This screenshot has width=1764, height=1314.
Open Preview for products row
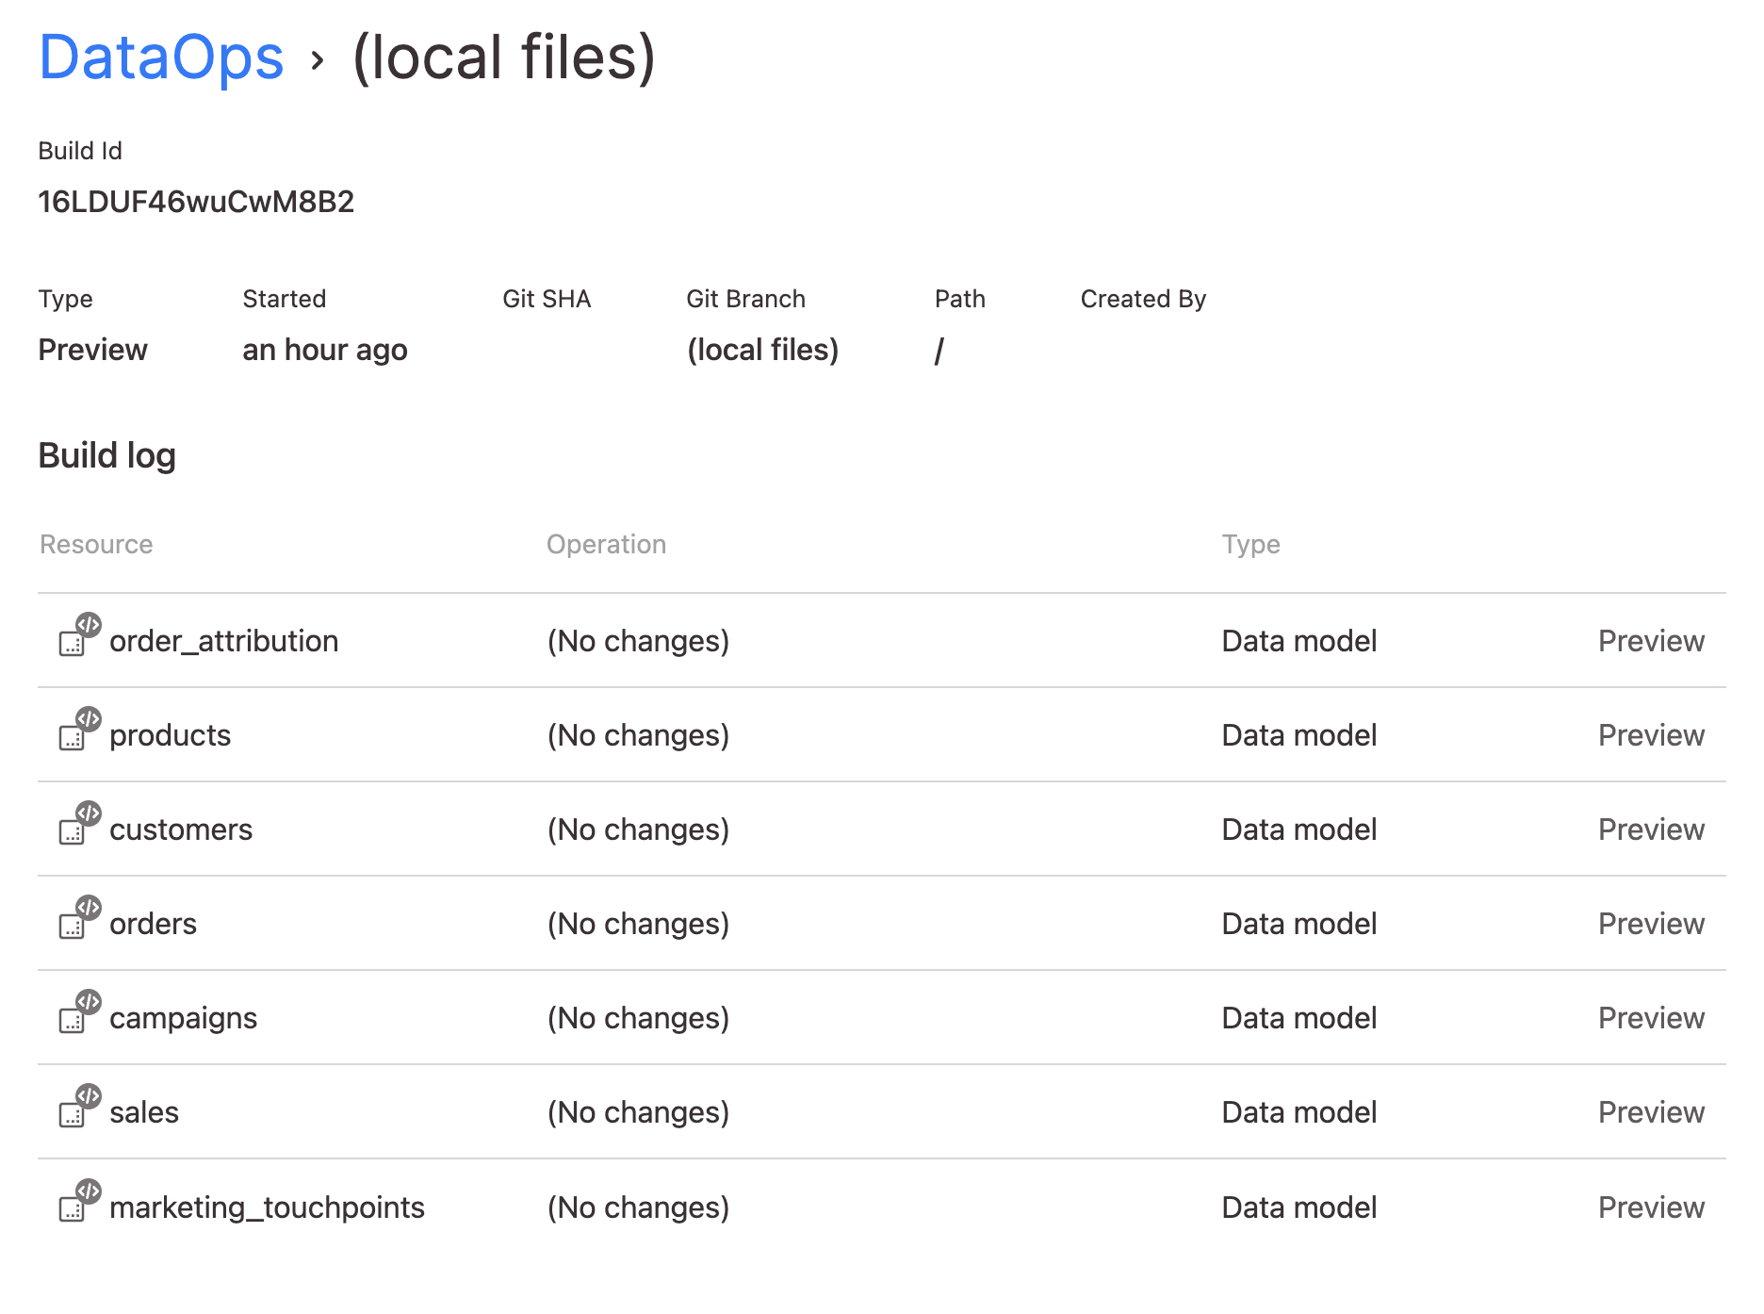pyautogui.click(x=1651, y=735)
